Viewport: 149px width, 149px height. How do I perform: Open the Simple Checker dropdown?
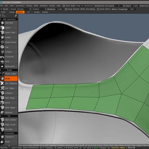coord(21,9)
